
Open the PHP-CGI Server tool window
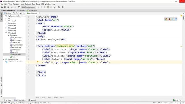pos(20,100)
